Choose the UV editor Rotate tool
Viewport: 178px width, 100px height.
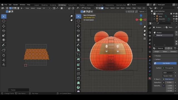tap(4, 31)
